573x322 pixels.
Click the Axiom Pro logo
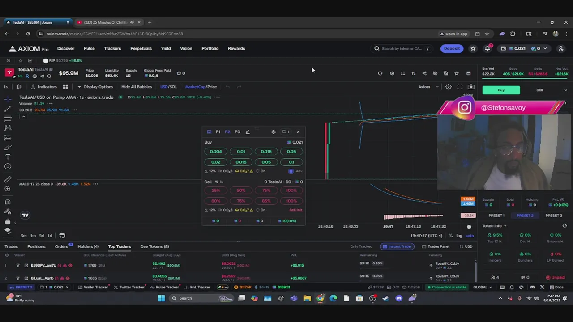[29, 48]
